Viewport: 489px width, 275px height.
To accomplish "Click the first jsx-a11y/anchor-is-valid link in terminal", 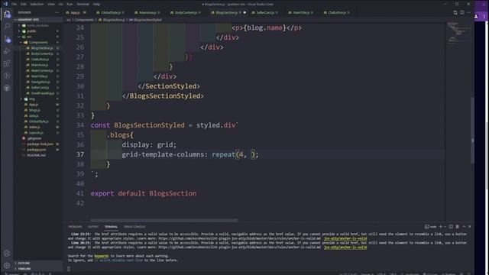I will 345,238.
